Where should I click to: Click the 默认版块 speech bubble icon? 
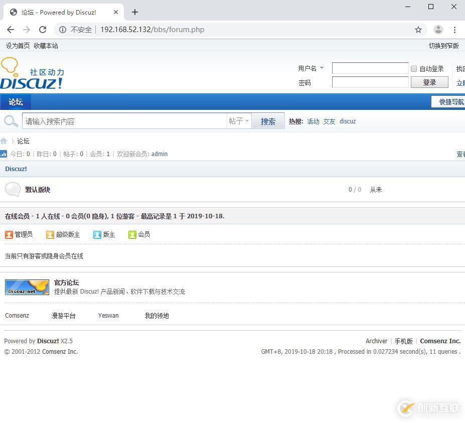click(13, 189)
